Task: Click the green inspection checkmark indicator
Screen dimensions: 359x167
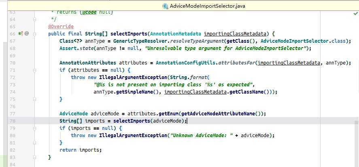Action: point(356,14)
